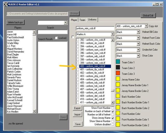Tick checkbox for 400 uniform_mim_cob.iff
The width and height of the screenshot is (166, 133).
(x=78, y=66)
